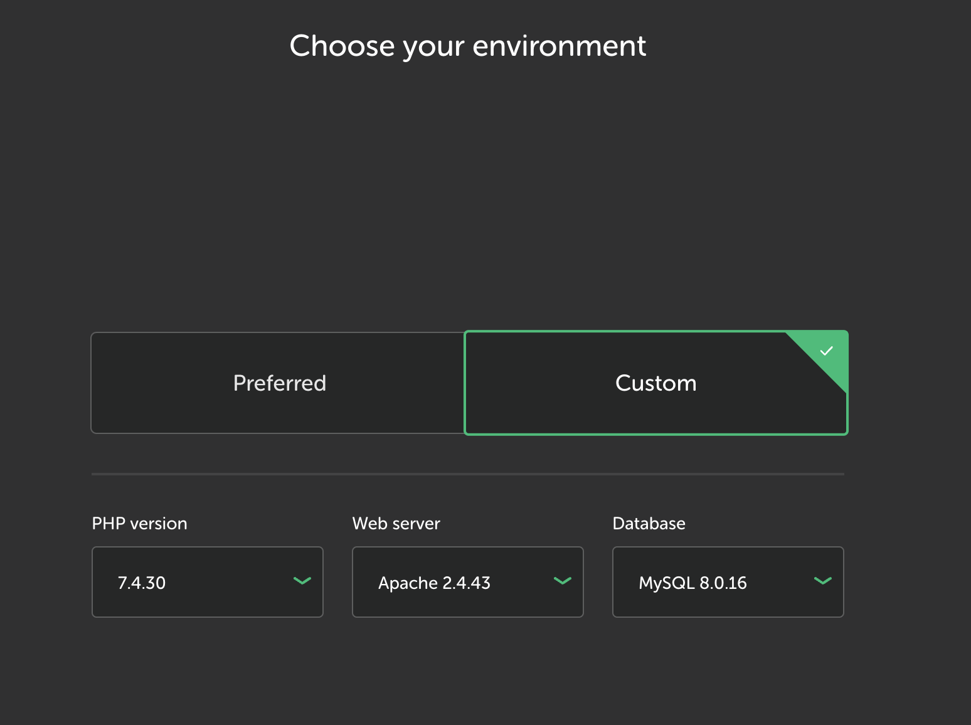Viewport: 971px width, 725px height.
Task: Click the green chevron beside Apache 2.4.43
Action: [x=563, y=581]
